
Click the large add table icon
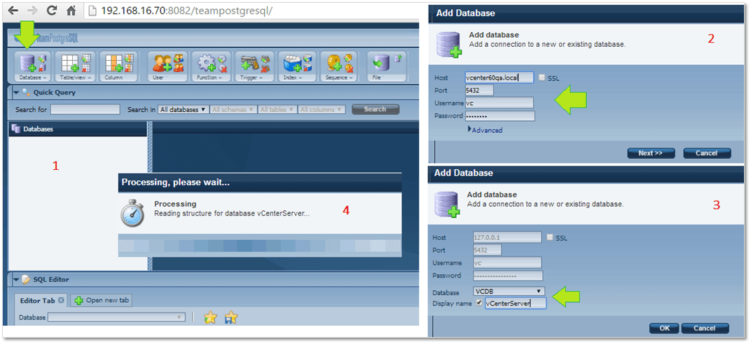point(71,63)
